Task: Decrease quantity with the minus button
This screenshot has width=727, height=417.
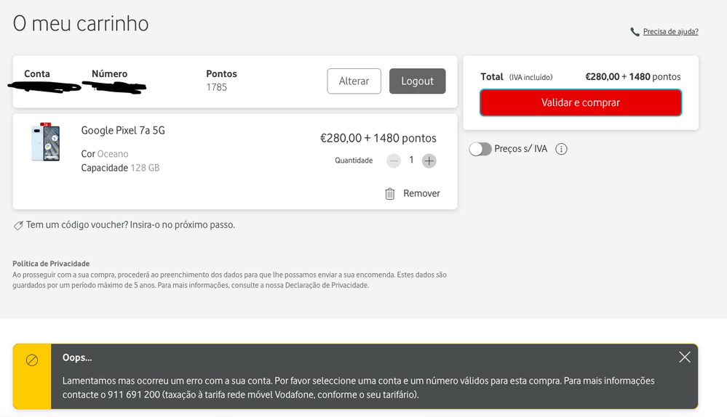Action: (394, 161)
